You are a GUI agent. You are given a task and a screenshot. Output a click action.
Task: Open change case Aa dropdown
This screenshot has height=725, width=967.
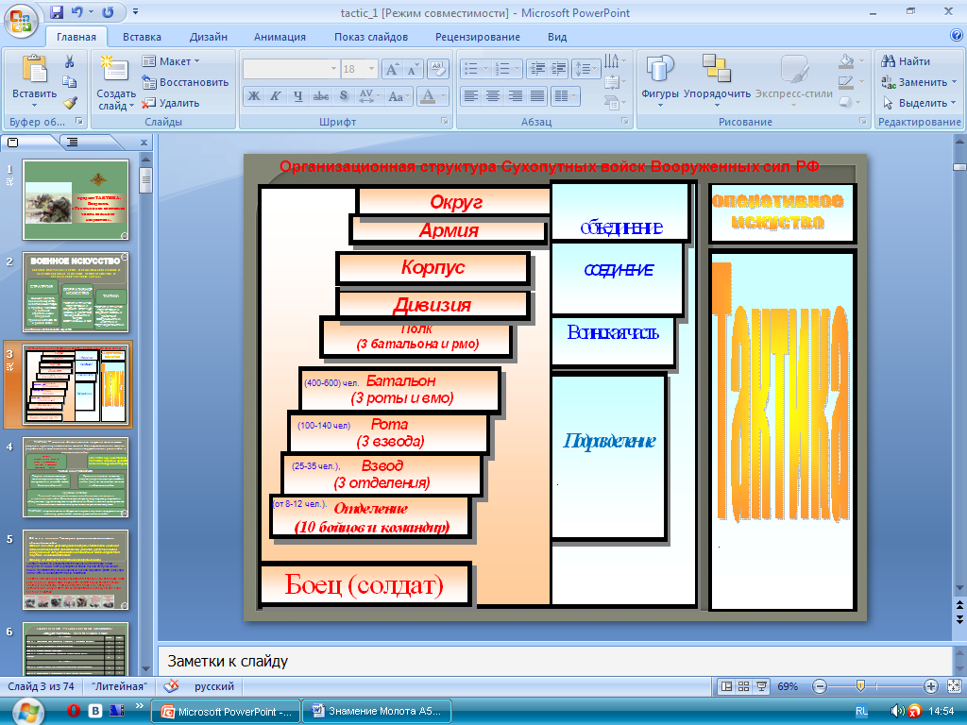click(399, 95)
